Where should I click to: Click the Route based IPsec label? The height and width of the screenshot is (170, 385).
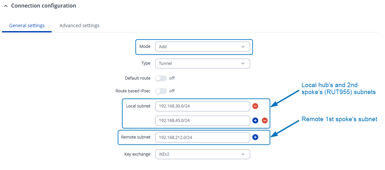[x=133, y=91]
